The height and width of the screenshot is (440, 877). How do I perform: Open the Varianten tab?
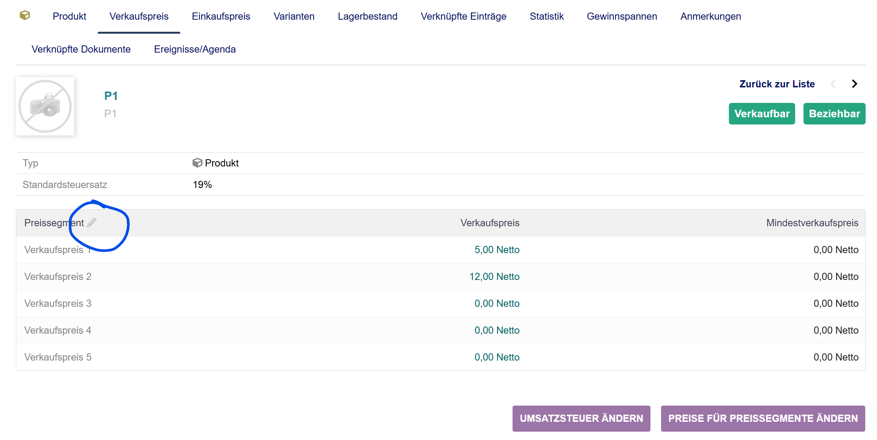tap(294, 16)
